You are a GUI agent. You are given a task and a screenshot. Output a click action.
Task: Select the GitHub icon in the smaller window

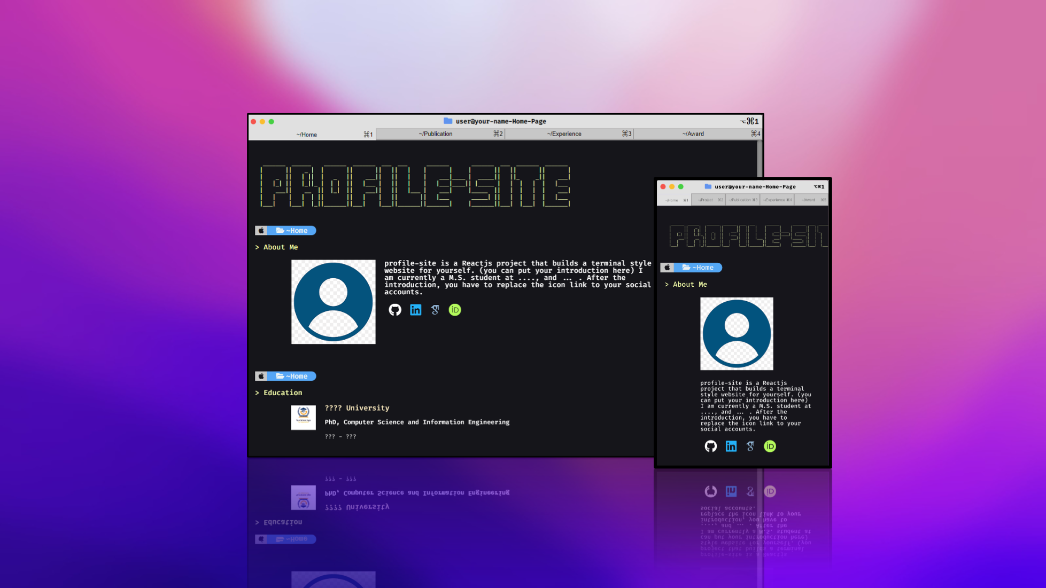coord(711,446)
